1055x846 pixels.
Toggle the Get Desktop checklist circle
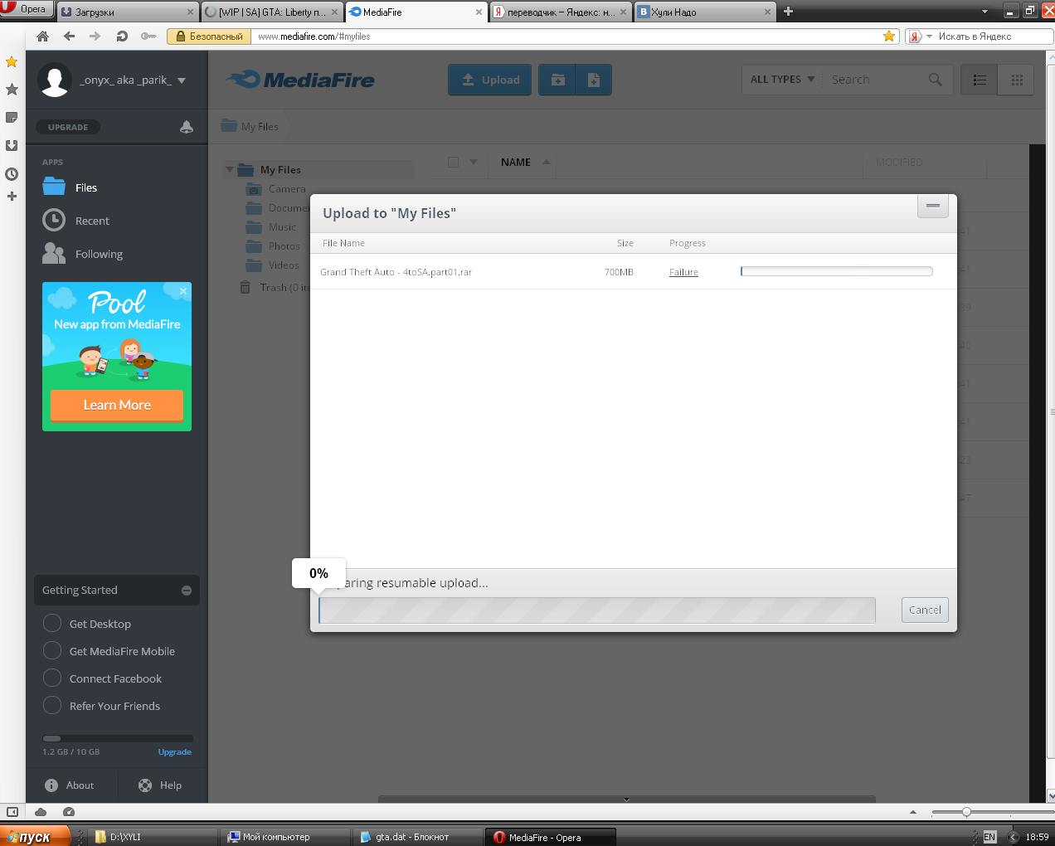point(52,624)
